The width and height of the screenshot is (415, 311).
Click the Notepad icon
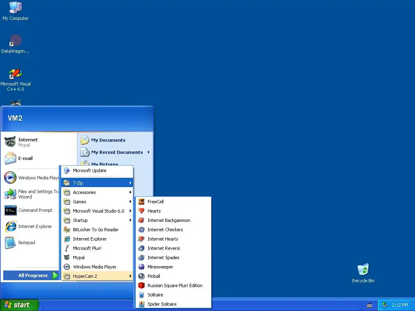[x=10, y=243]
